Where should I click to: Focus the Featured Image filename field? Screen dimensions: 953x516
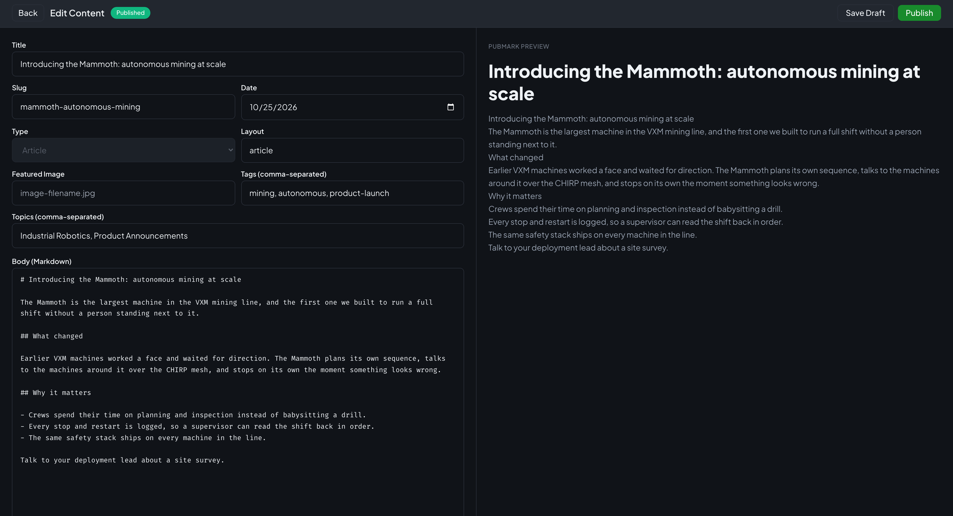[123, 193]
